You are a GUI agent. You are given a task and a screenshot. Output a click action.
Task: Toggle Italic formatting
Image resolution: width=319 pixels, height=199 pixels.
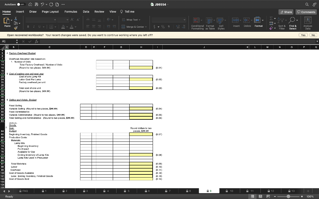click(x=34, y=27)
